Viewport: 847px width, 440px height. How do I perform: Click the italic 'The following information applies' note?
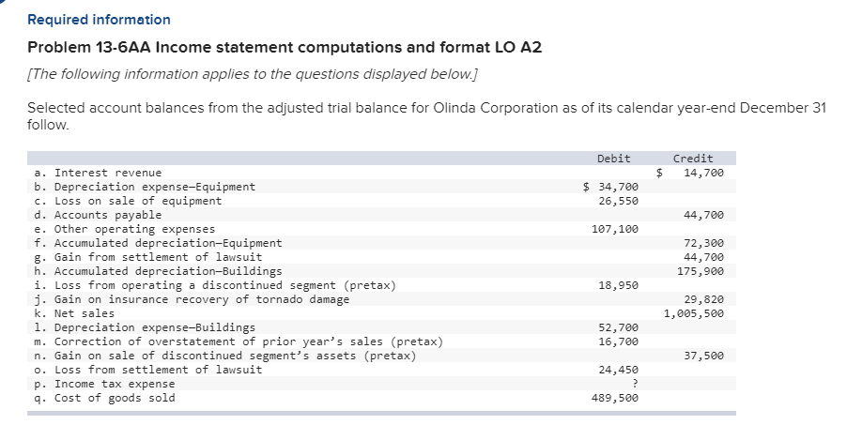coord(253,74)
